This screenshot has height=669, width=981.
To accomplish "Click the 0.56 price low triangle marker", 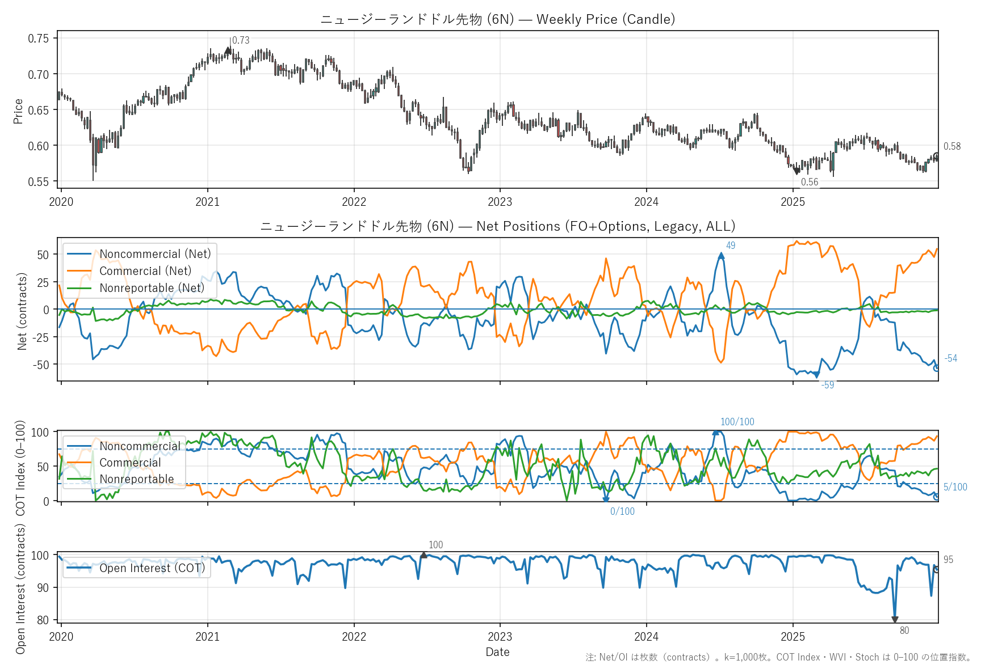I will [x=797, y=171].
